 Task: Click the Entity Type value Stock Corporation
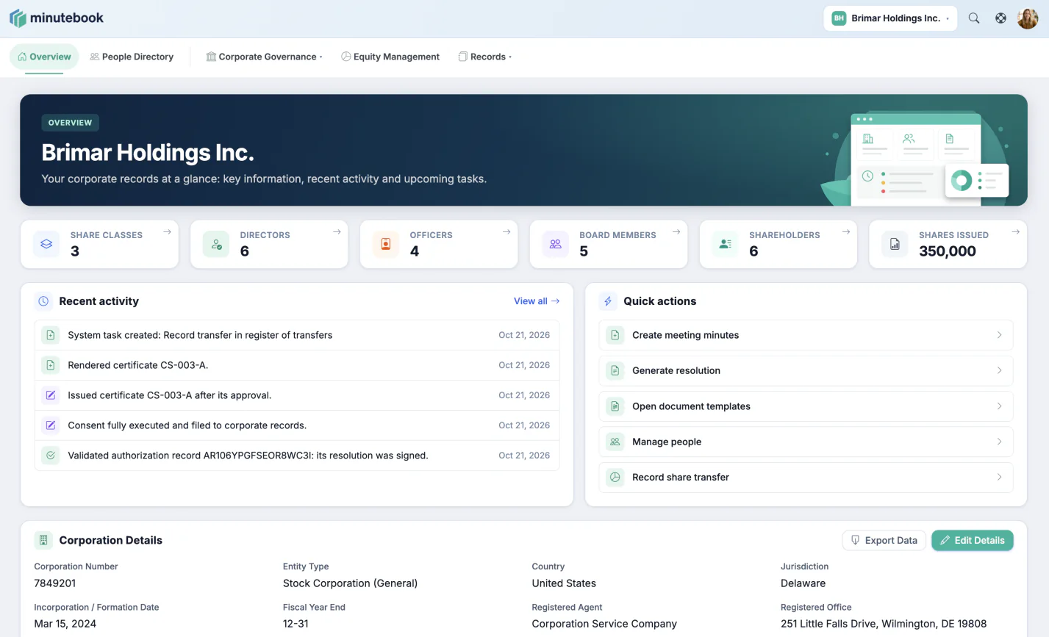(350, 583)
